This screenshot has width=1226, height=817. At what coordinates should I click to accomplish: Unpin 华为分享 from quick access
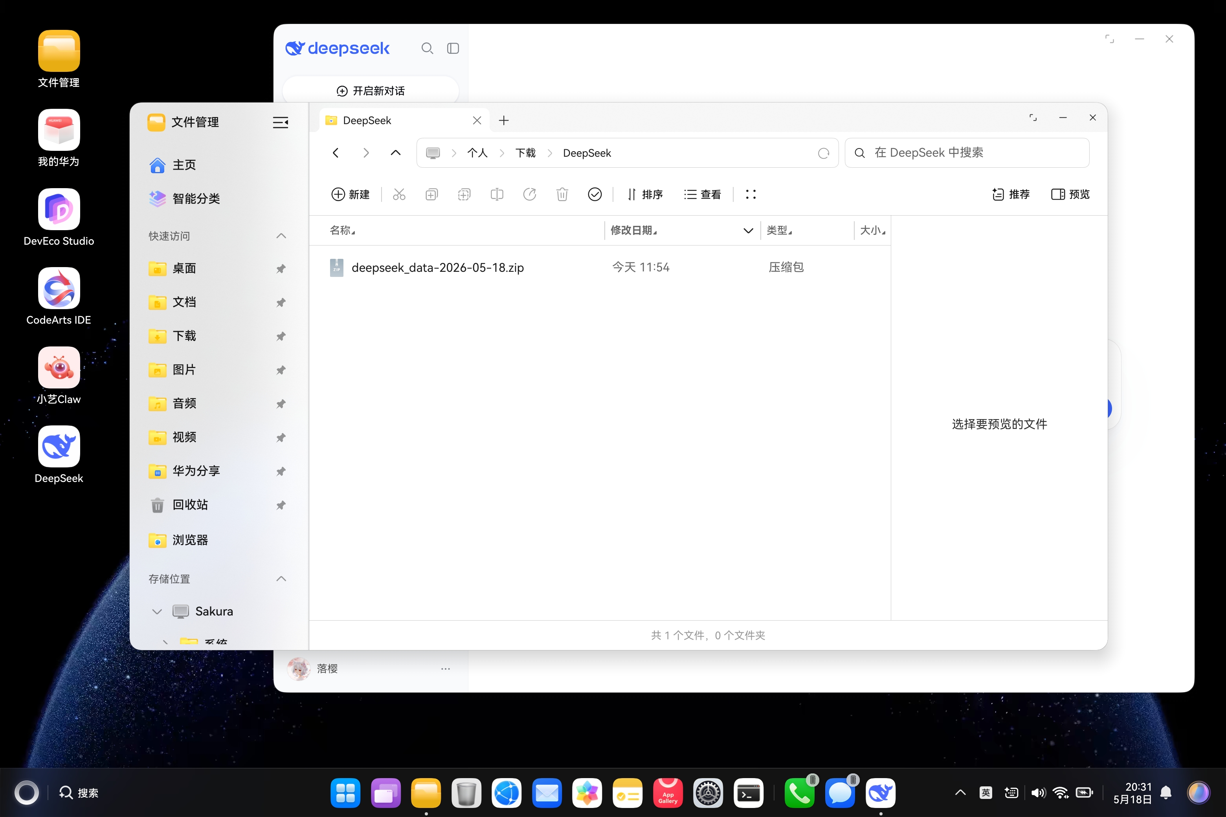tap(281, 471)
